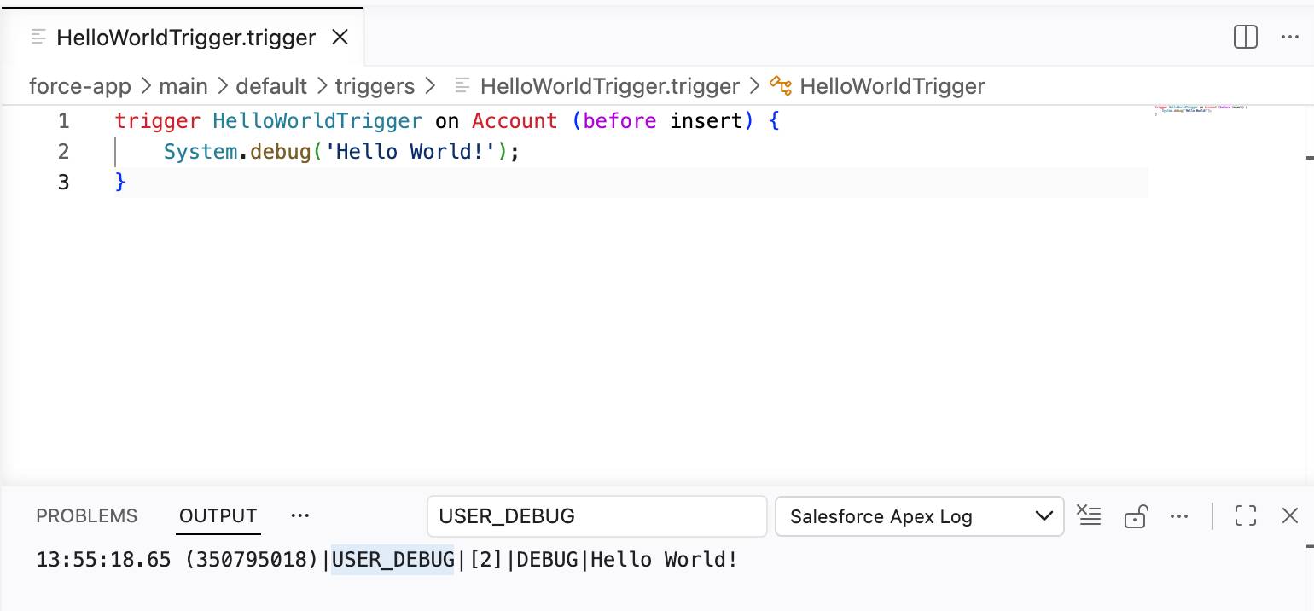Click (350795018) in the log output

point(251,561)
